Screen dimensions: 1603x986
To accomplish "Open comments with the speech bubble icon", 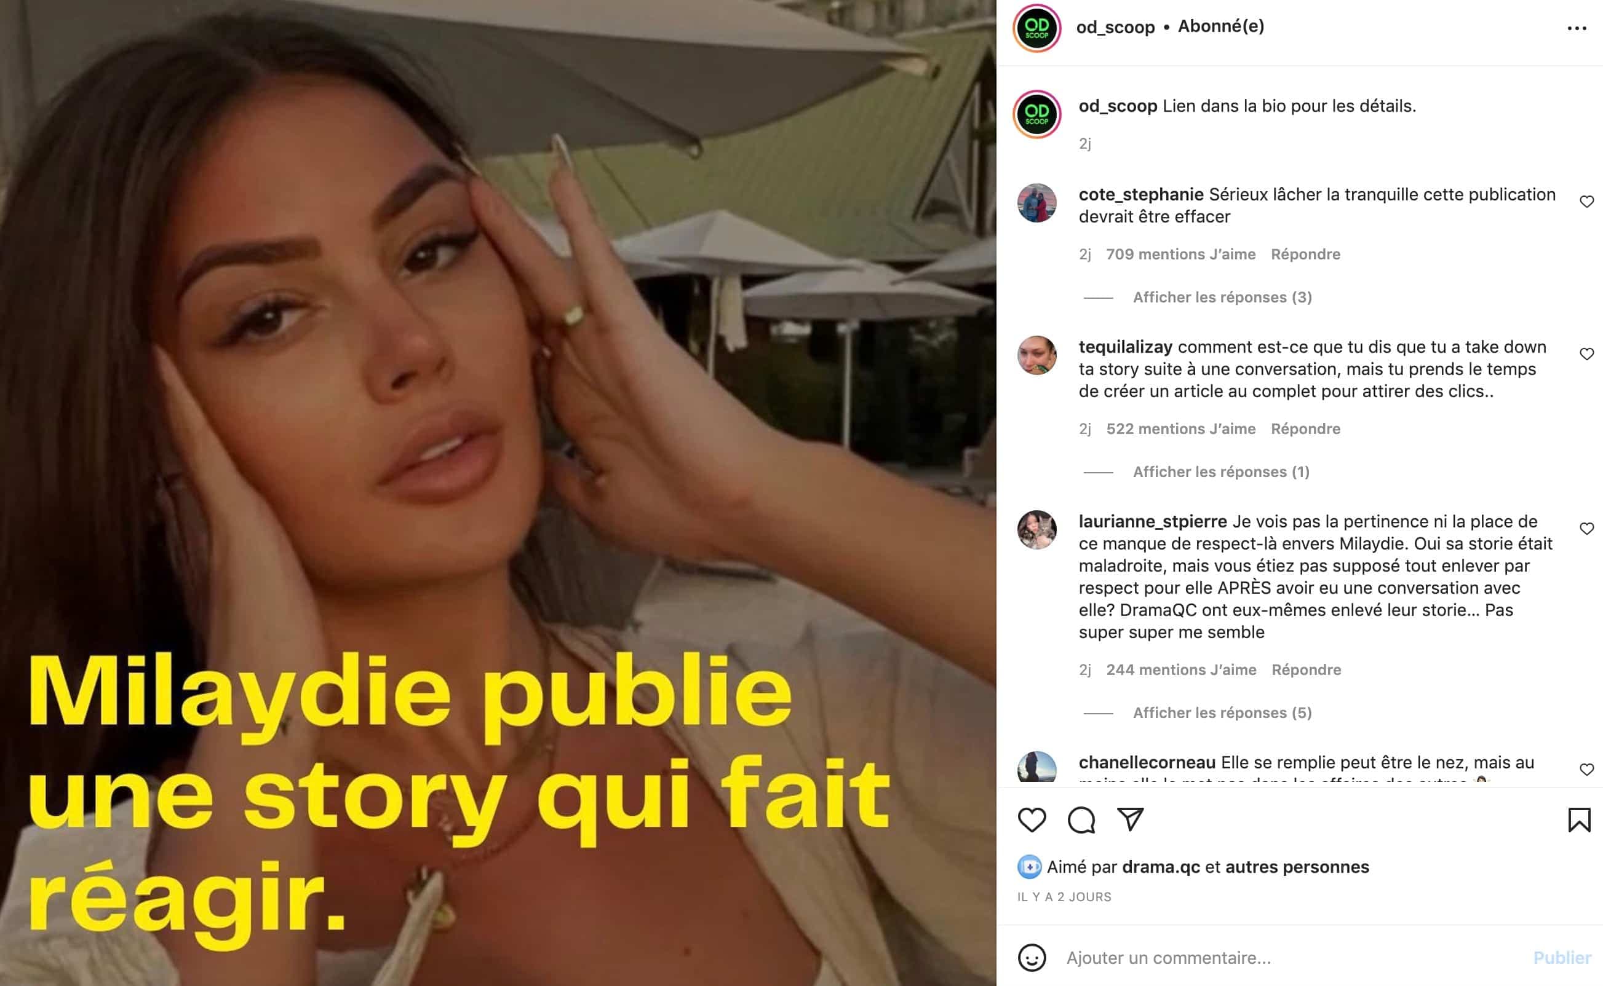I will [1081, 819].
